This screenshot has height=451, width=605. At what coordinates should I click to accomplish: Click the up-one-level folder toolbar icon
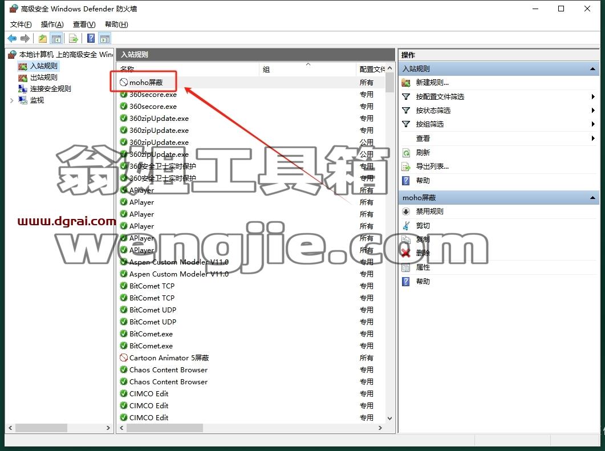pyautogui.click(x=42, y=38)
